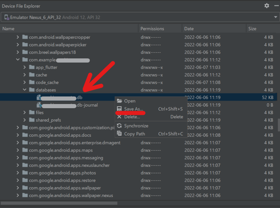Click the horizontal scrollbar at the bottom

point(59,203)
